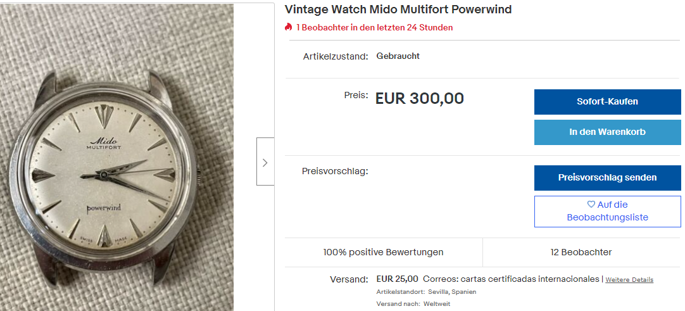Buy now with the Sofort-Kaufen button
The height and width of the screenshot is (311, 685).
(x=607, y=102)
